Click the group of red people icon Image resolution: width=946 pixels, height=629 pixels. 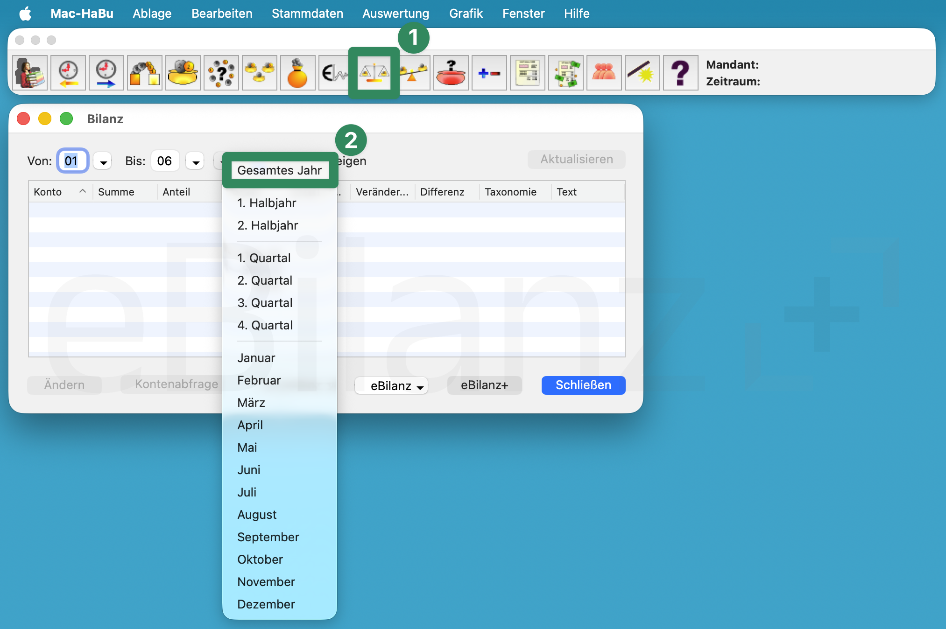tap(604, 73)
